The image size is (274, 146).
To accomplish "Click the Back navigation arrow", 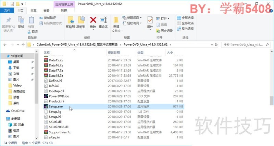I will 5,45.
